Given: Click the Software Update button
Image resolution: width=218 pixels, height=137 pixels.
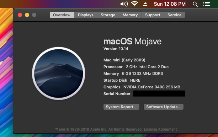Looking at the screenshot, I should 164,107.
